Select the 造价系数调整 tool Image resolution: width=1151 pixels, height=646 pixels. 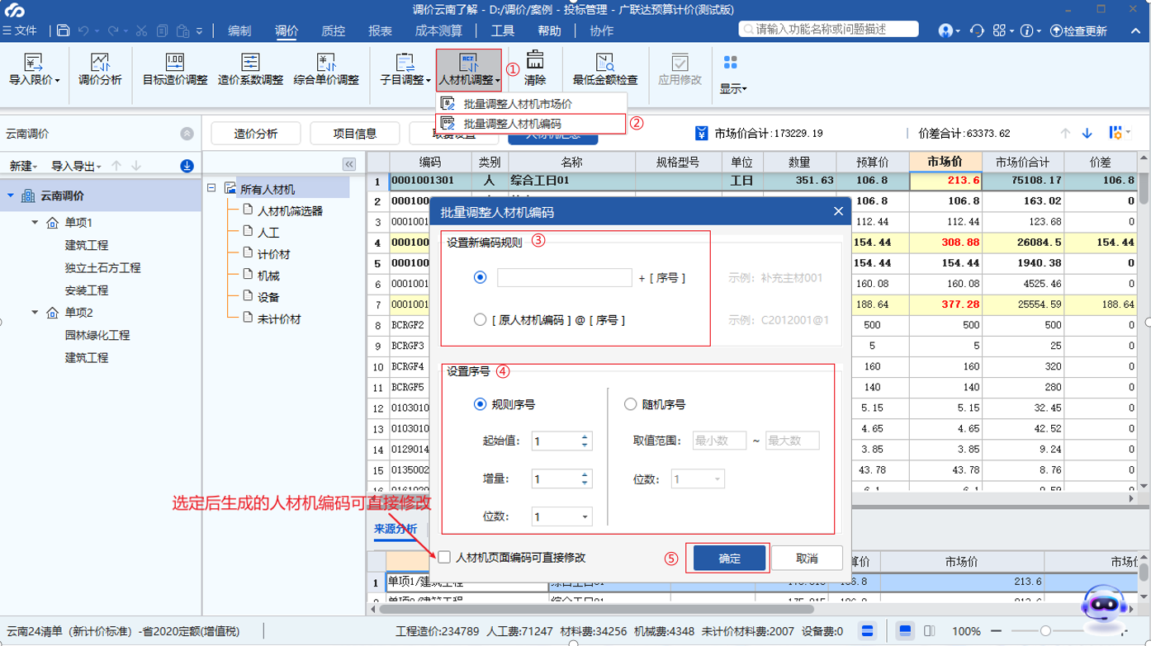coord(250,68)
